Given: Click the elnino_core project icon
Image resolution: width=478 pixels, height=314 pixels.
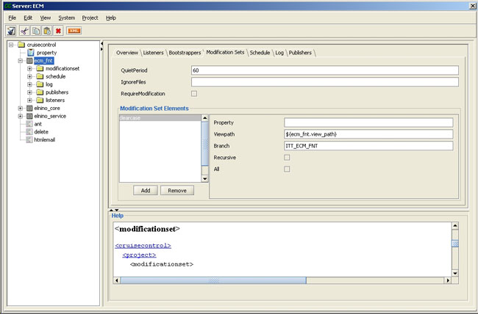Looking at the screenshot, I should [29, 108].
